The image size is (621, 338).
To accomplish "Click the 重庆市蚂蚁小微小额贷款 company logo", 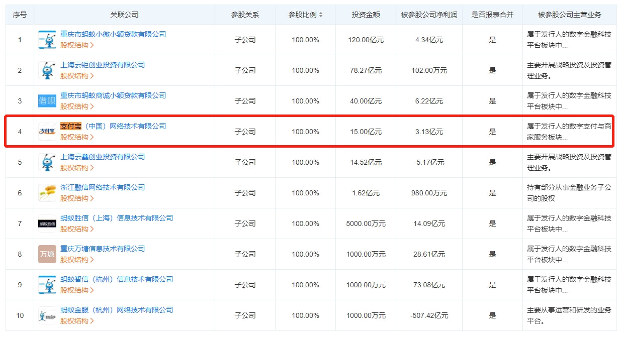I will [47, 40].
